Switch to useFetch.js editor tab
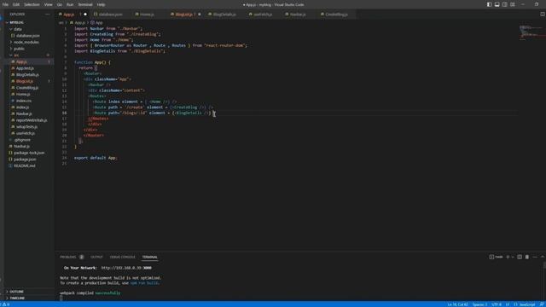Screen dimensions: 546x307 [263, 14]
